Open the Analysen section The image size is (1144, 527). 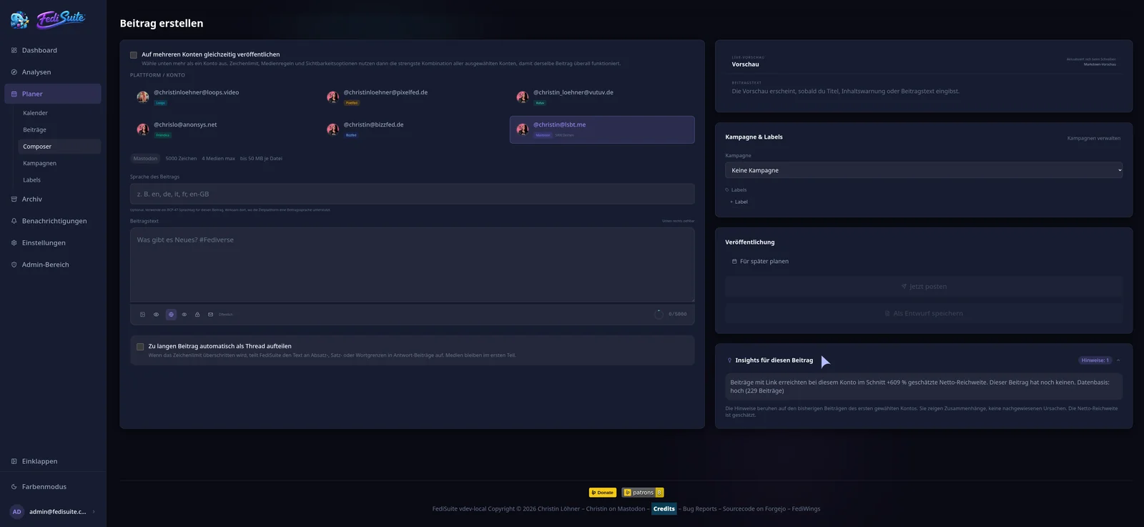click(x=53, y=72)
